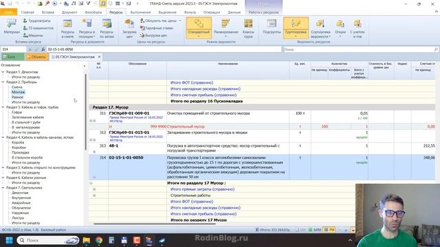Viewport: 440px width, 247px height.
Task: Click the Подгруппы ribbon icon
Action: 272,27
